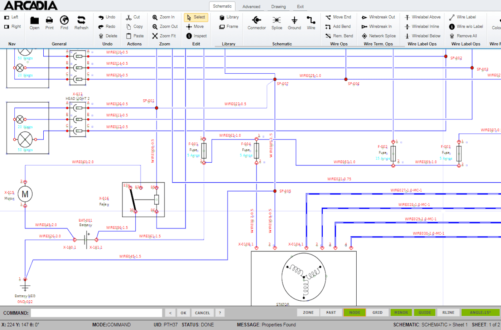Open a file with Open icon
Screen dimensions: 501x330
(x=34, y=20)
